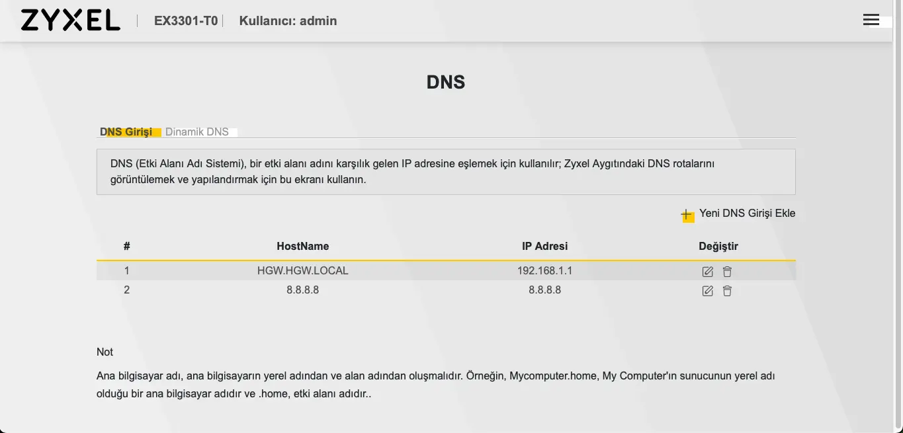This screenshot has width=903, height=433.
Task: Switch to the DNS Girişi tab
Action: coord(126,132)
